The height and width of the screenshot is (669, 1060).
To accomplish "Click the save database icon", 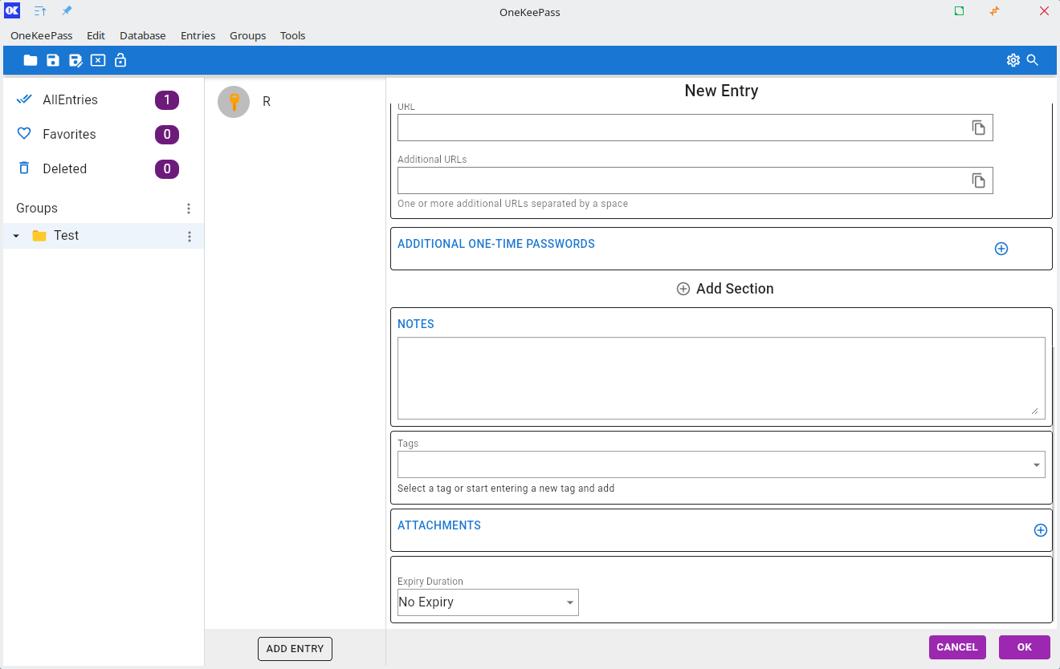I will coord(53,60).
